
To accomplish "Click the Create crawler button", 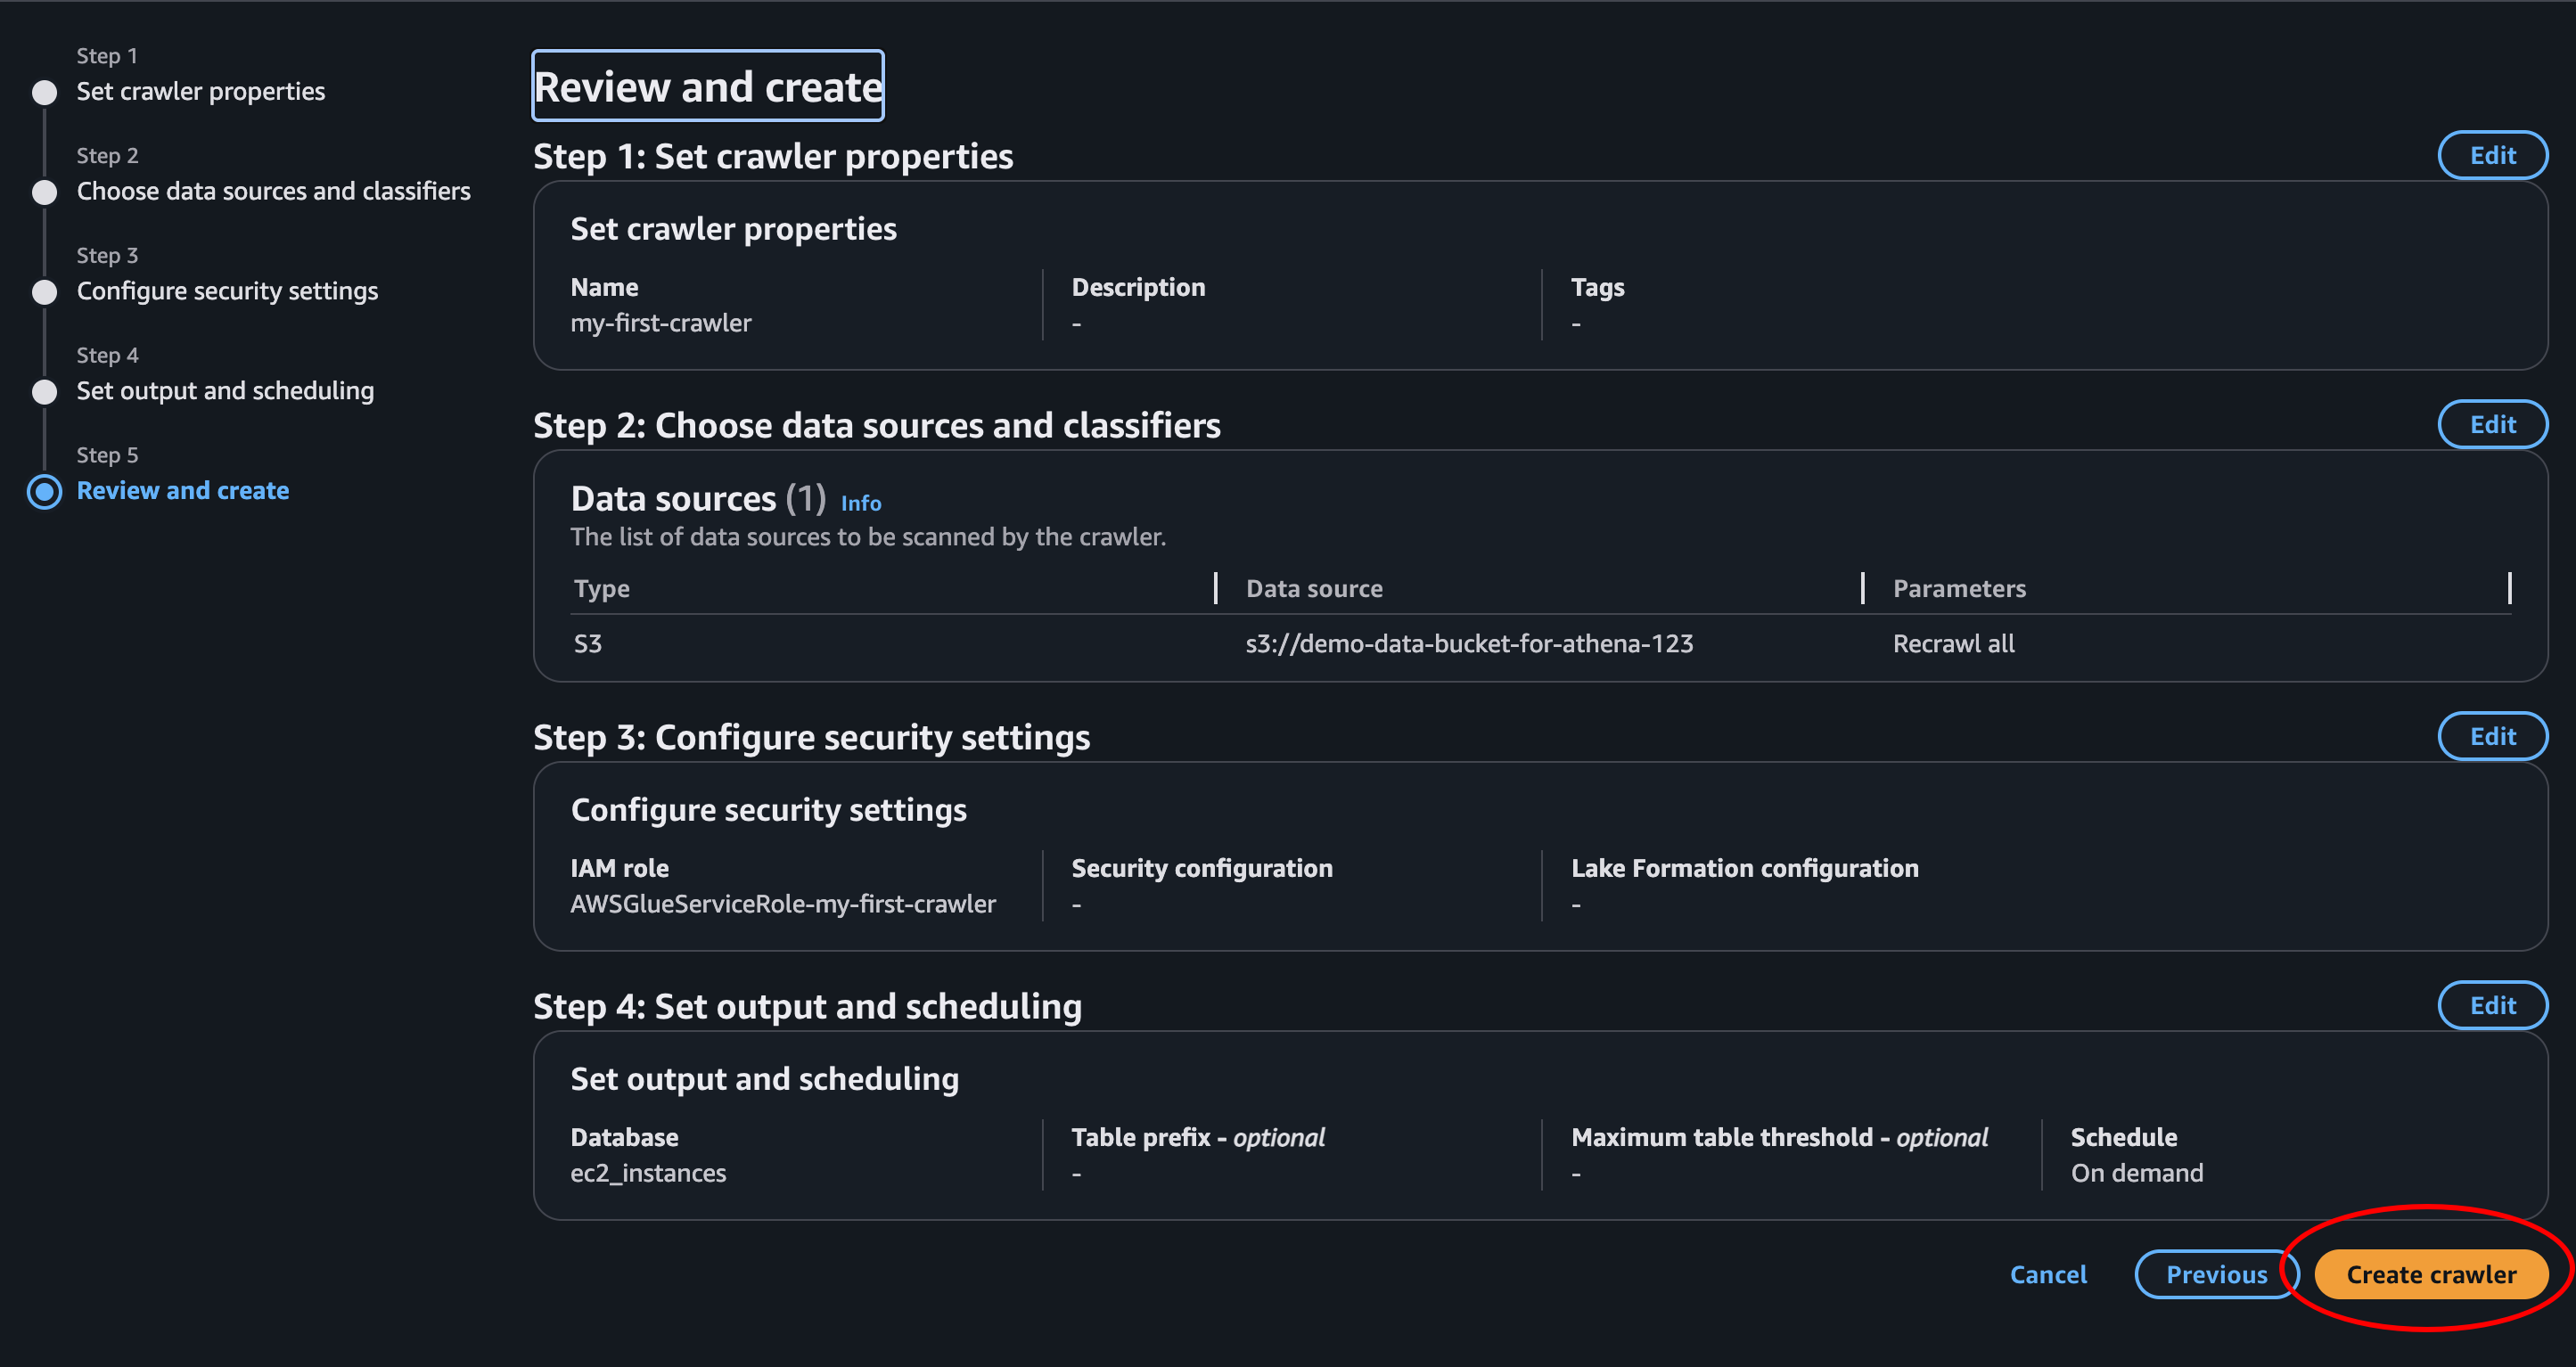I will tap(2430, 1274).
